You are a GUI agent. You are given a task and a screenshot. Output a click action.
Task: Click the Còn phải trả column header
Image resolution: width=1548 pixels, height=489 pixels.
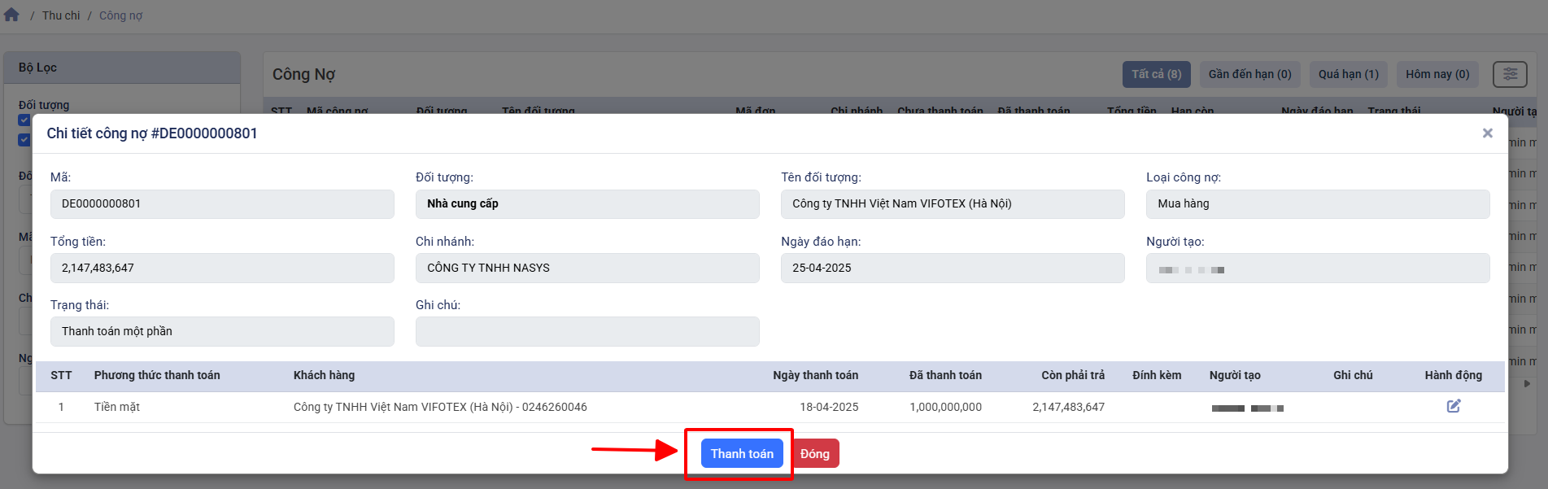[1073, 375]
